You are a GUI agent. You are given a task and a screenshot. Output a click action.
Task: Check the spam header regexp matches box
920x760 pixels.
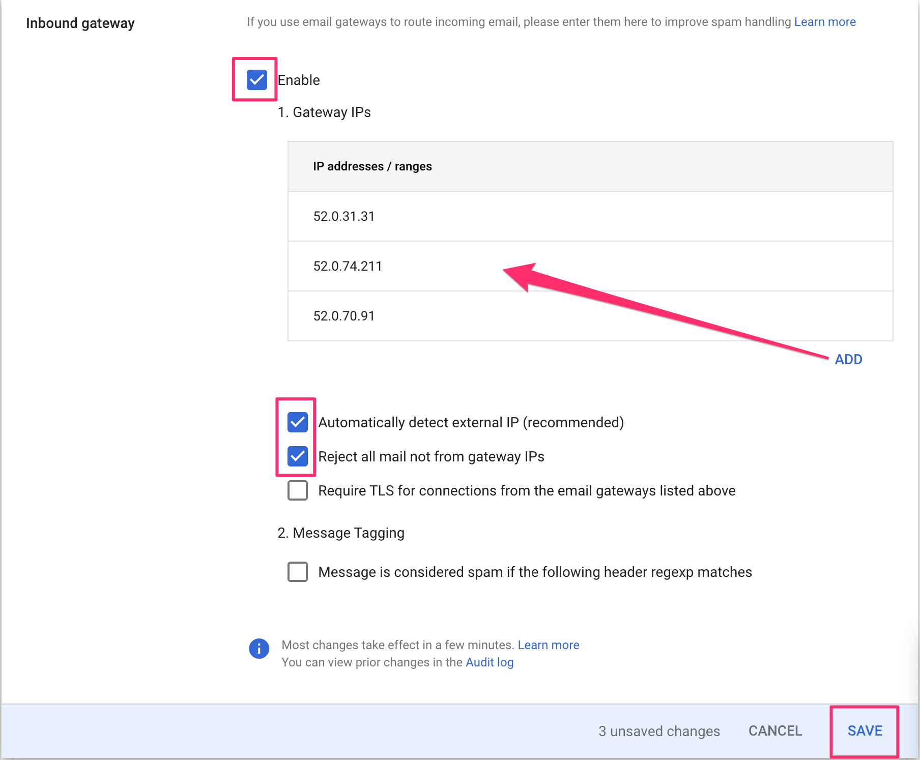(x=298, y=572)
